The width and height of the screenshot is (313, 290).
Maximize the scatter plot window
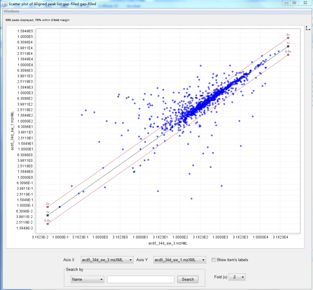click(294, 3)
